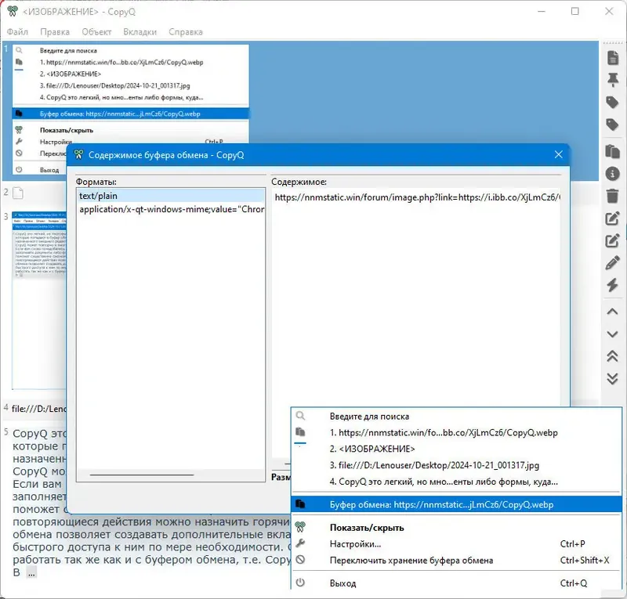This screenshot has width=627, height=599.
Task: Click the wrench icon beside Настройки
Action: [300, 543]
